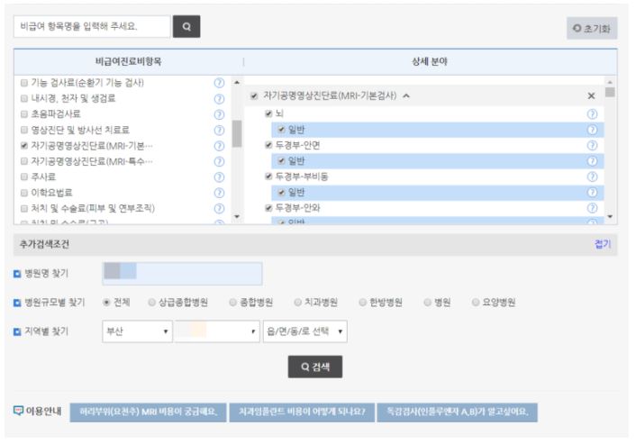Image resolution: width=636 pixels, height=444 pixels.
Task: Open help icon on the 두경부-안면 row
Action: [592, 145]
